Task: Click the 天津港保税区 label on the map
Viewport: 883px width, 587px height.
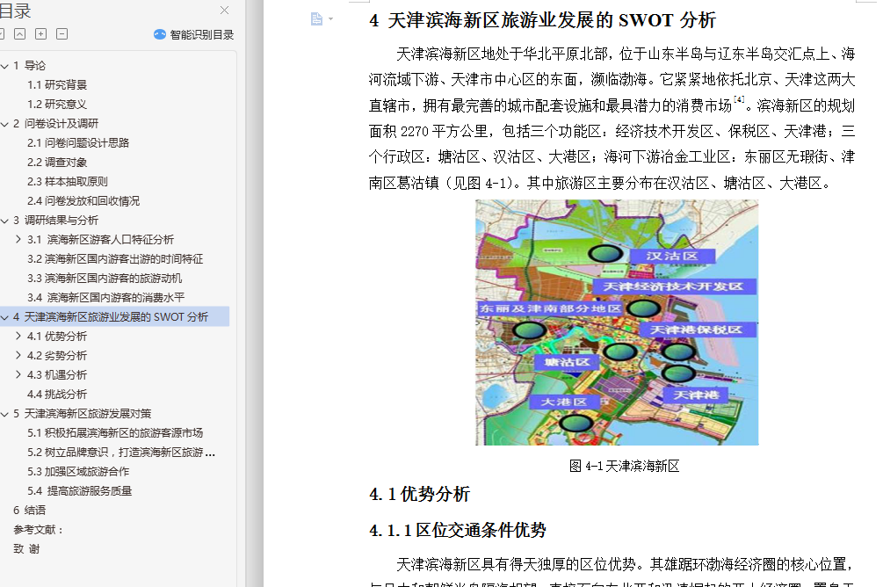Action: [x=697, y=330]
